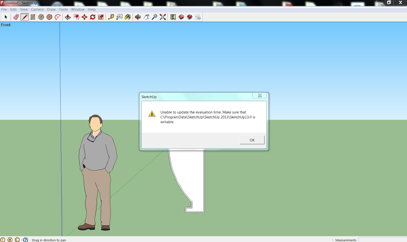
Task: Close the SketchUp warning dialog
Action: click(x=260, y=95)
